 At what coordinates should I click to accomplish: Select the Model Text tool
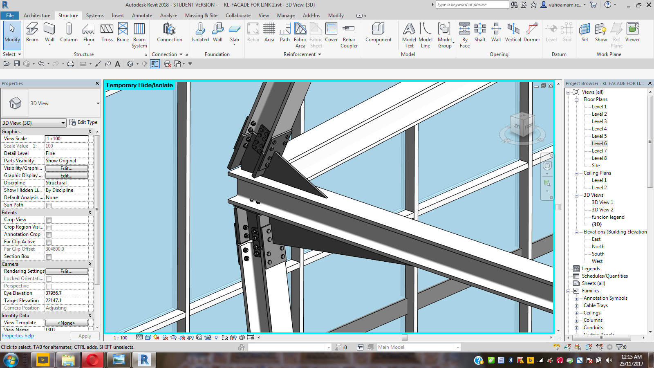[x=409, y=35]
